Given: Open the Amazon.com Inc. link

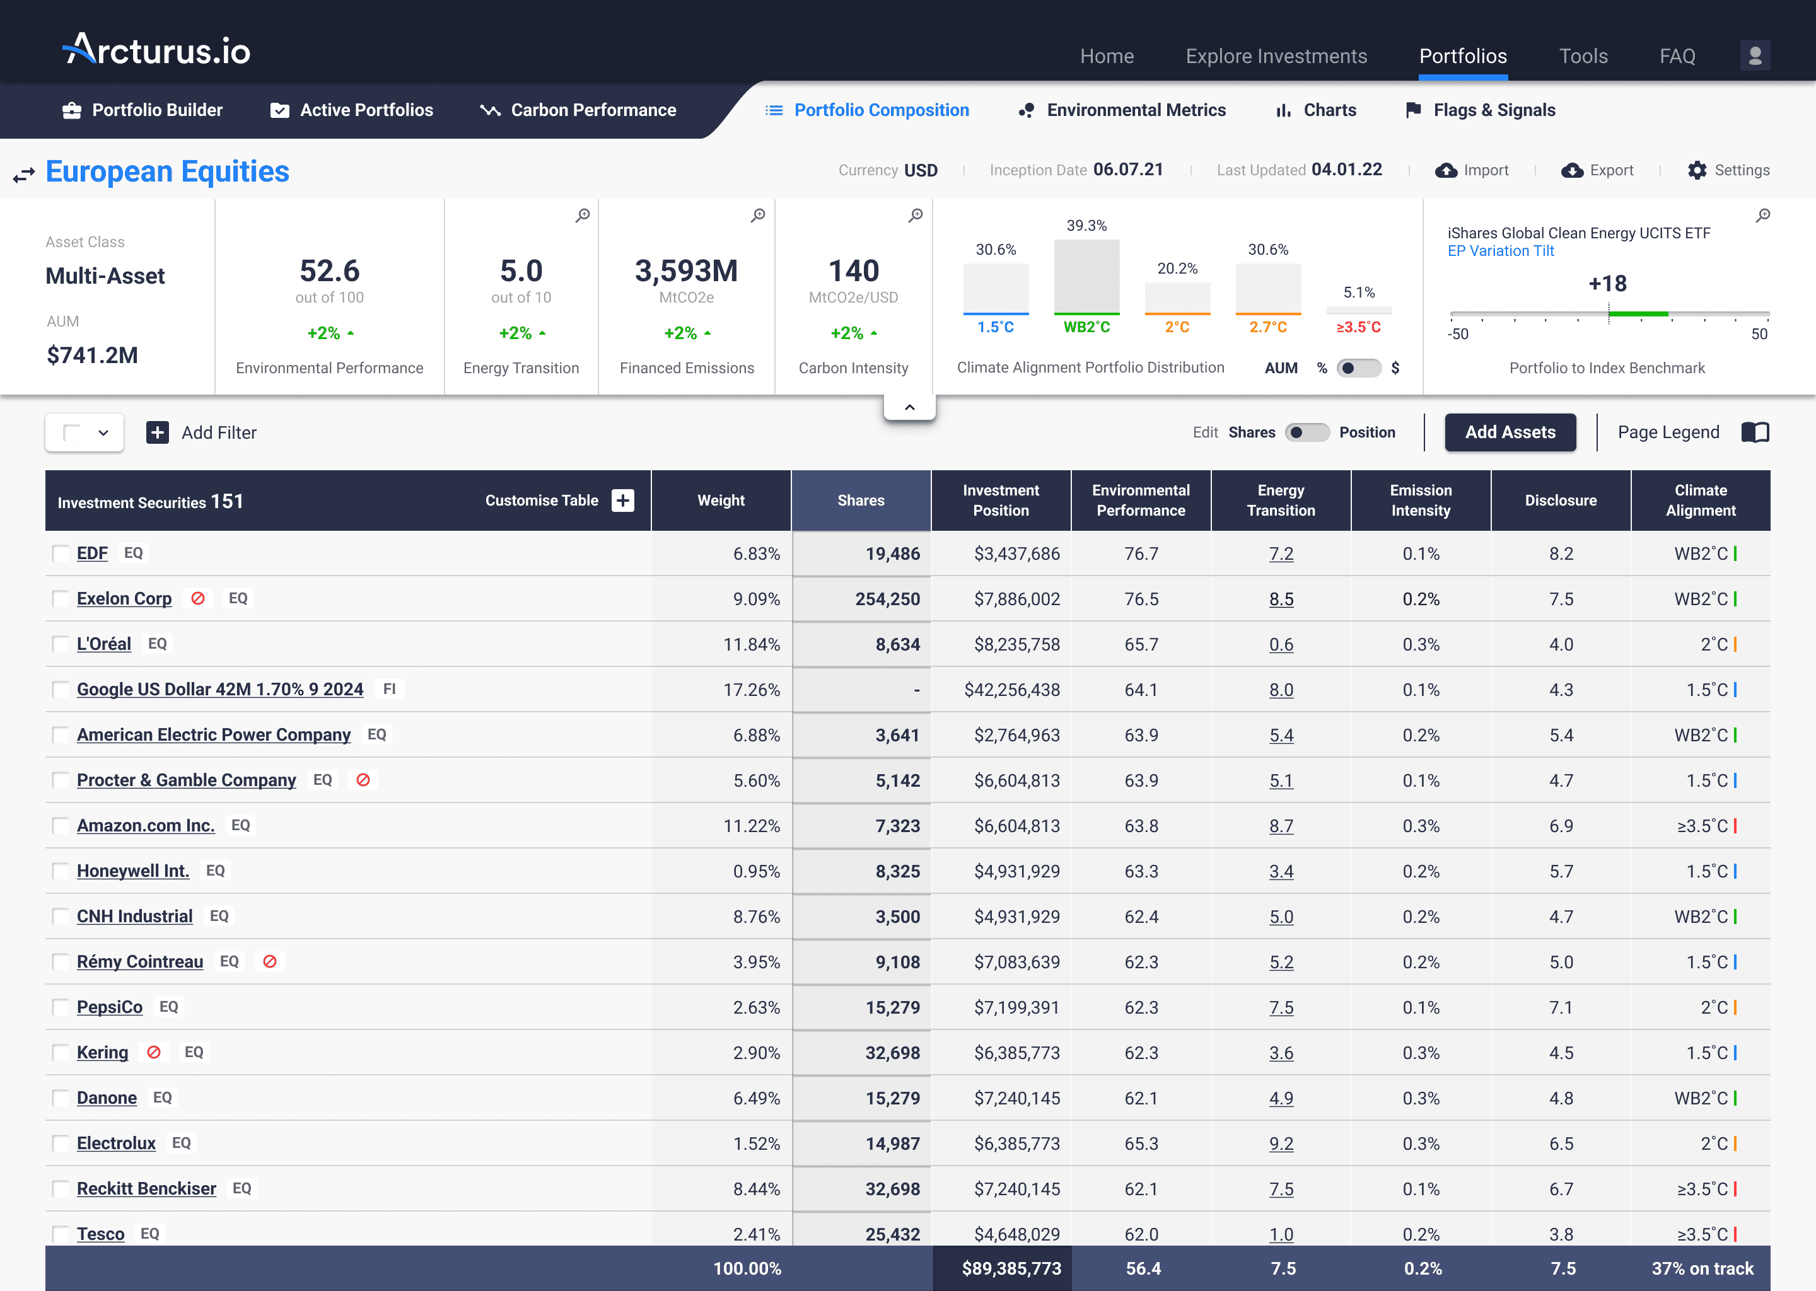Looking at the screenshot, I should tap(146, 825).
